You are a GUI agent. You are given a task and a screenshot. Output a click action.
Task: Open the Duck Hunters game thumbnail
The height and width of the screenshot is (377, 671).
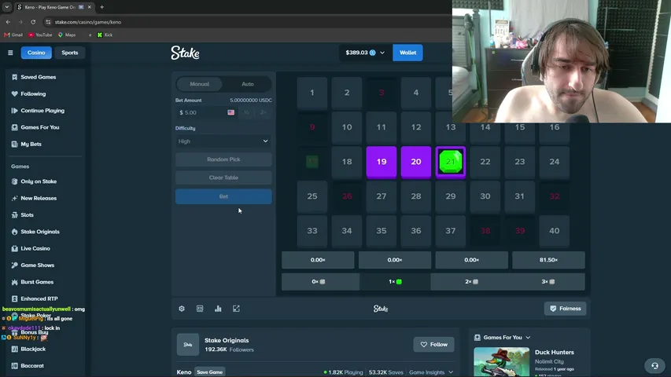(502, 362)
